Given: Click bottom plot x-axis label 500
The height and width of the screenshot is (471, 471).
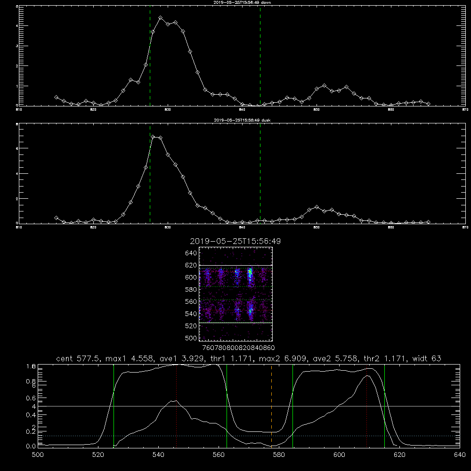Looking at the screenshot, I should [38, 455].
